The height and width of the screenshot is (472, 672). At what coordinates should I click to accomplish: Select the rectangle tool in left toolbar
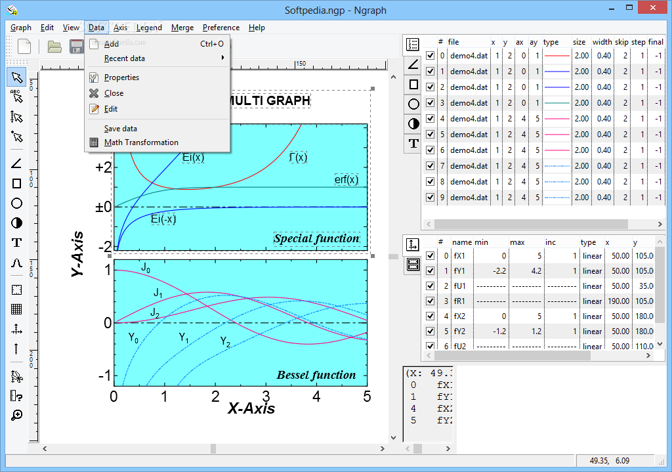tap(16, 184)
